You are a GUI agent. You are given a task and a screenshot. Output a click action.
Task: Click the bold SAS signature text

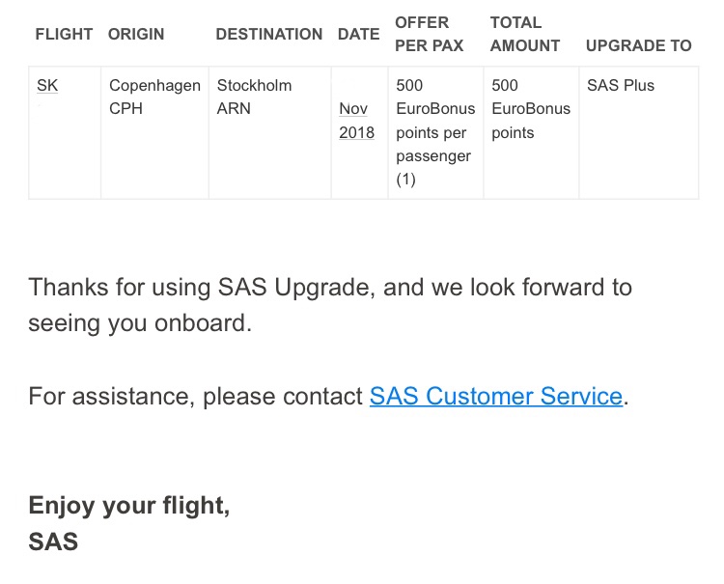click(x=53, y=541)
